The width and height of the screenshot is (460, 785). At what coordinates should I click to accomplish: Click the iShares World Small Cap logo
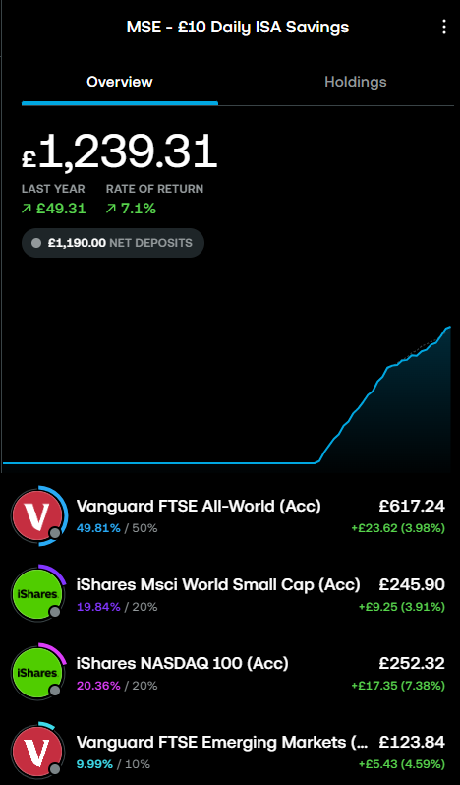38,594
